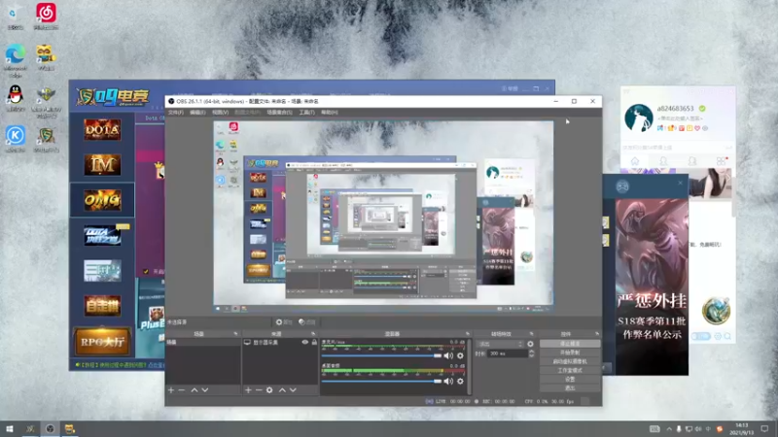The width and height of the screenshot is (778, 437).
Task: Click the properties button above scenes panel
Action: [x=284, y=322]
